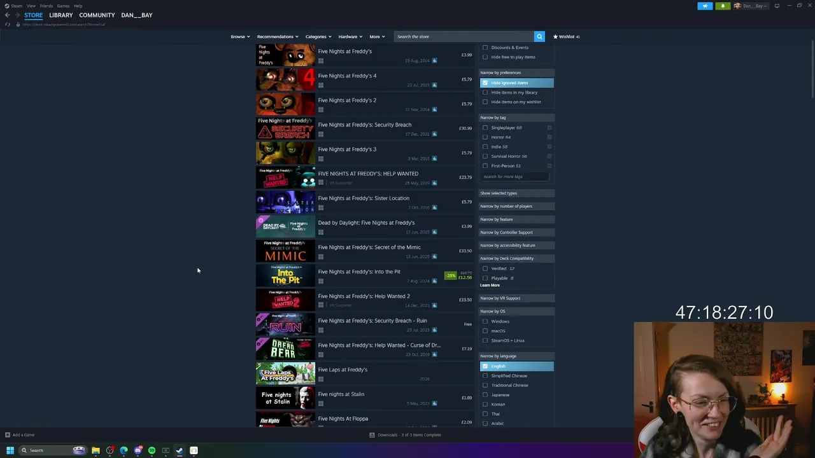Viewport: 815px width, 458px height.
Task: Click the exclude icon beside Horror tag
Action: point(549,137)
